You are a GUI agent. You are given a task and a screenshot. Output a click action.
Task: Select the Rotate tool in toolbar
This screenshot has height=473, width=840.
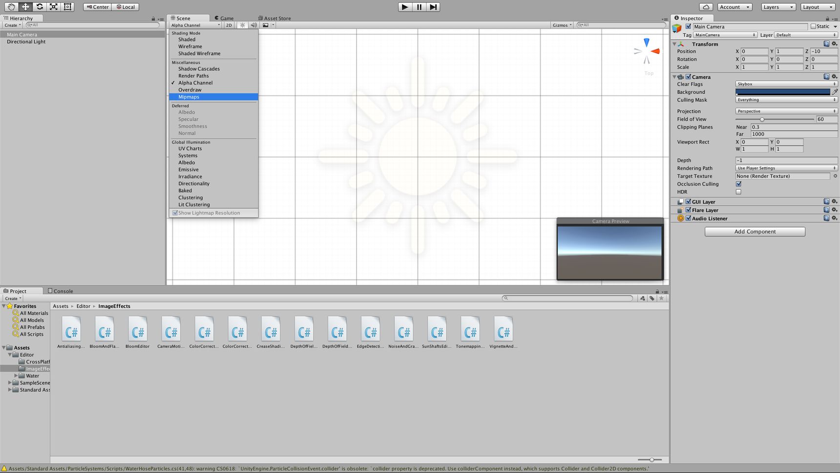click(40, 7)
